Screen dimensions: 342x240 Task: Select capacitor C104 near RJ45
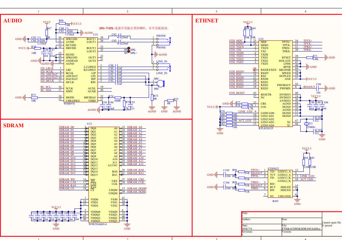click(225, 187)
